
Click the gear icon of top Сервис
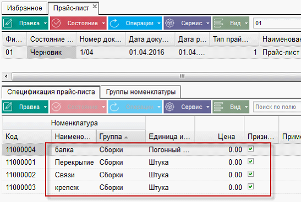[x=169, y=23]
